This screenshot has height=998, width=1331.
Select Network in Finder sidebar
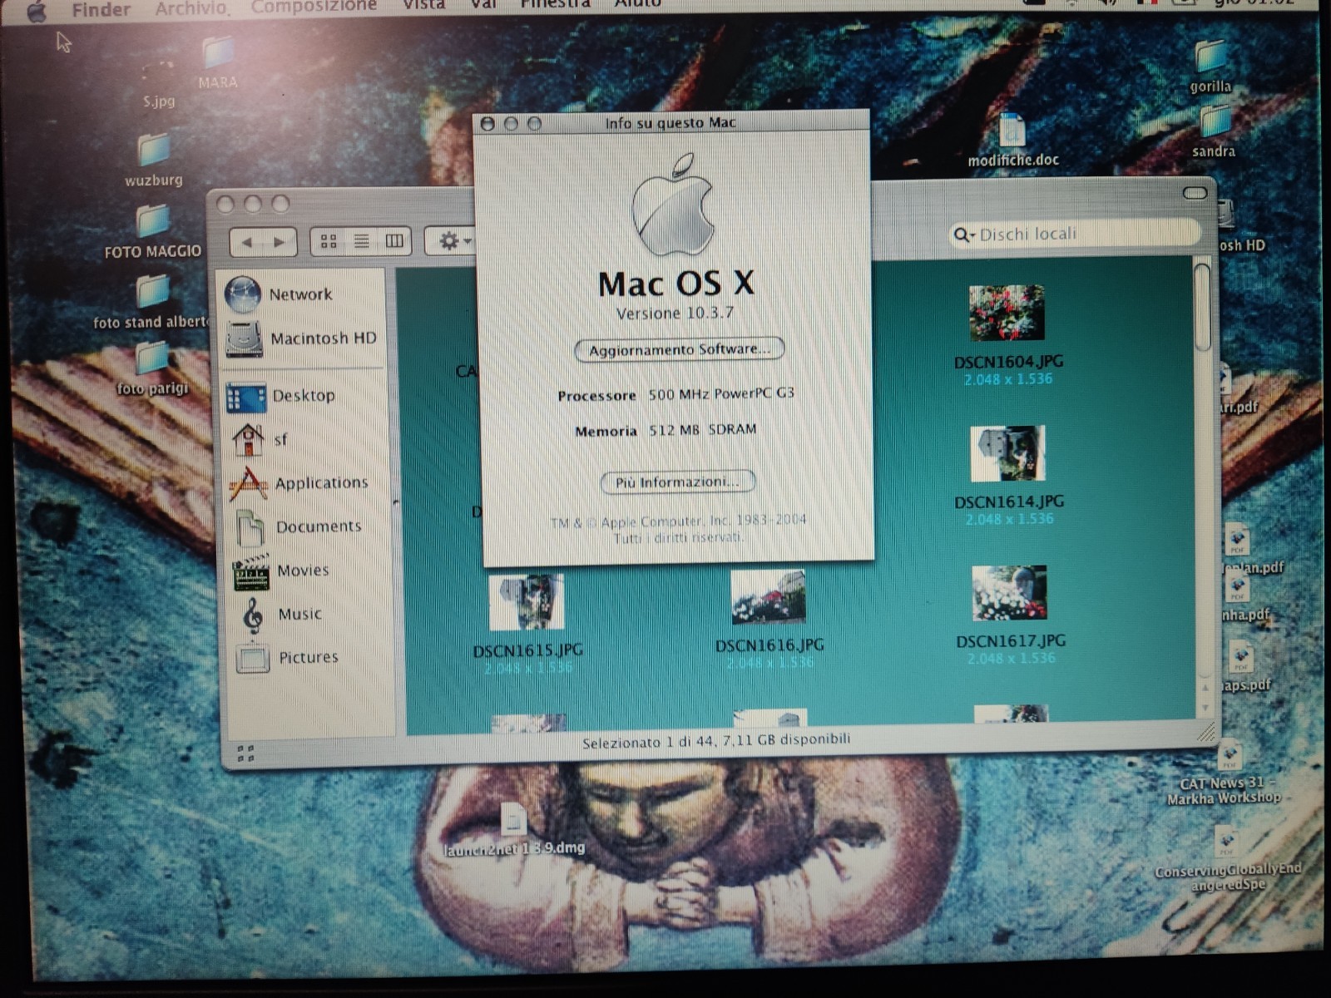click(x=279, y=294)
